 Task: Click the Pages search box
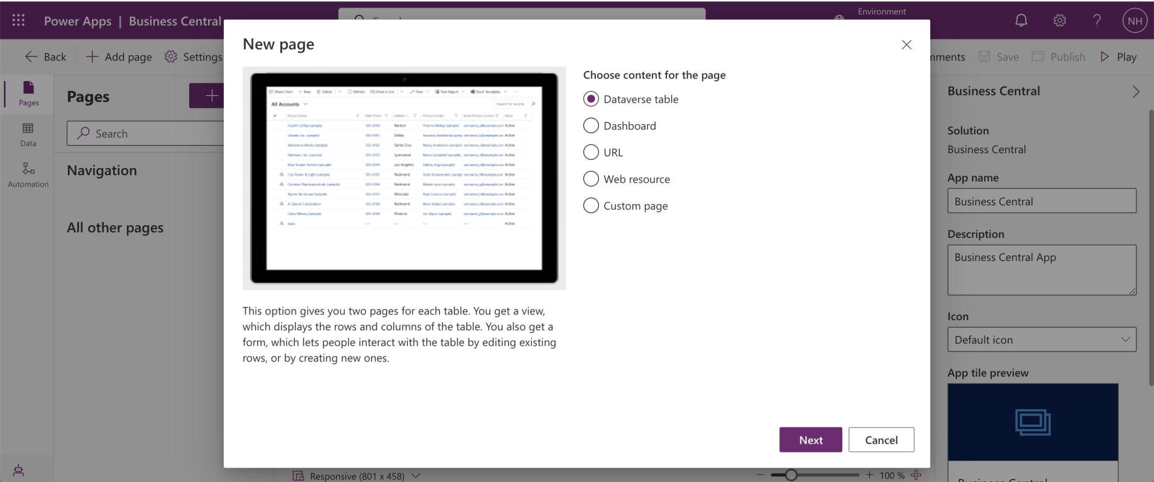tap(146, 134)
